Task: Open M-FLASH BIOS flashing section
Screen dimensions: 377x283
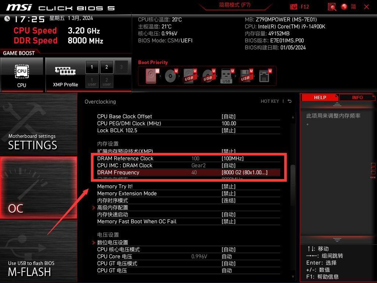Action: 38,251
